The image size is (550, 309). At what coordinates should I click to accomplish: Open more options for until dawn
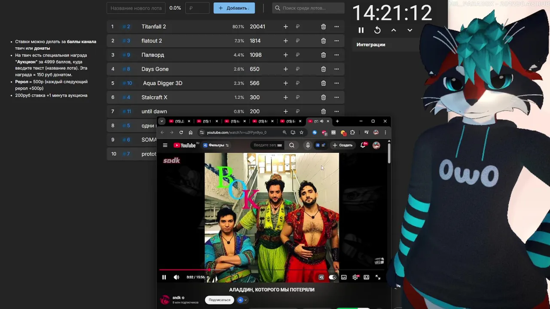point(336,112)
